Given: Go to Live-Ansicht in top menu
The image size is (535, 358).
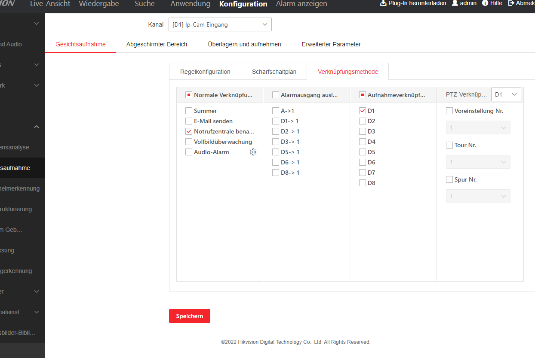Looking at the screenshot, I should pos(50,4).
